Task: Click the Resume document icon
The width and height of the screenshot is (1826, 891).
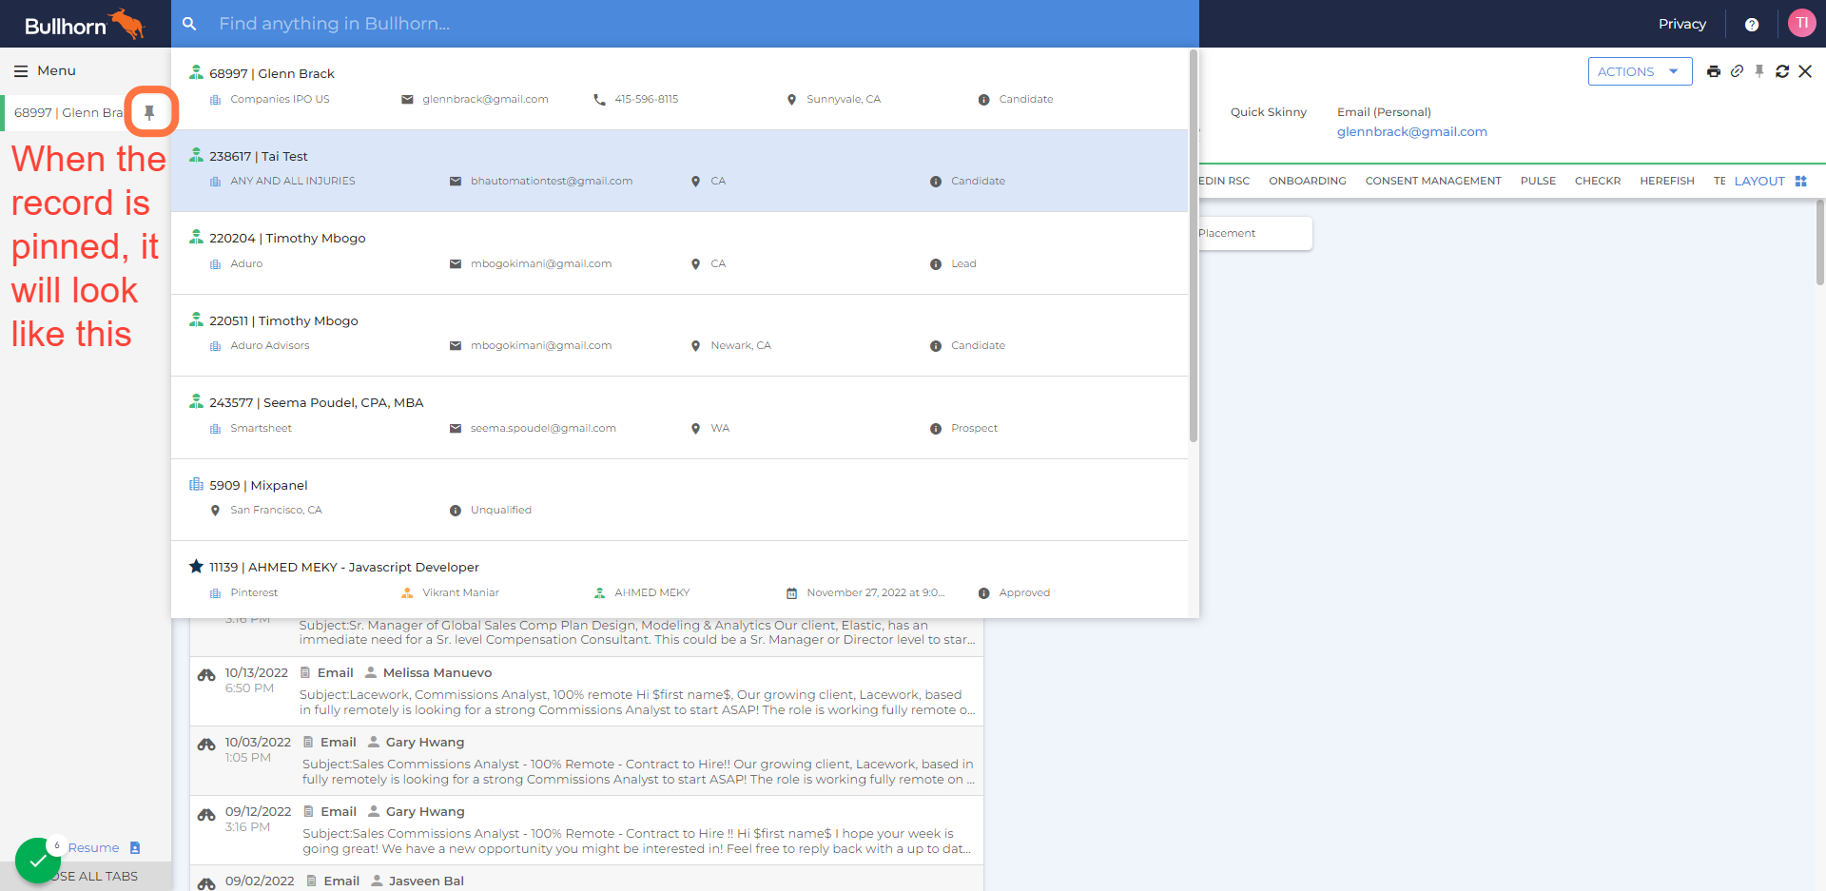Action: 135,847
